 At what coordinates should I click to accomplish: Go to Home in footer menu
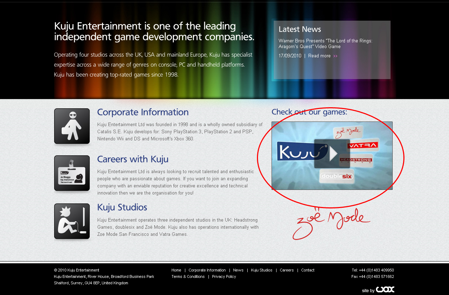click(176, 270)
